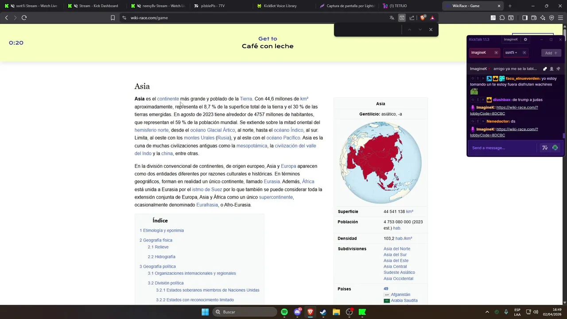The image size is (567, 319).
Task: Open the Windows Start menu
Action: coord(205,312)
